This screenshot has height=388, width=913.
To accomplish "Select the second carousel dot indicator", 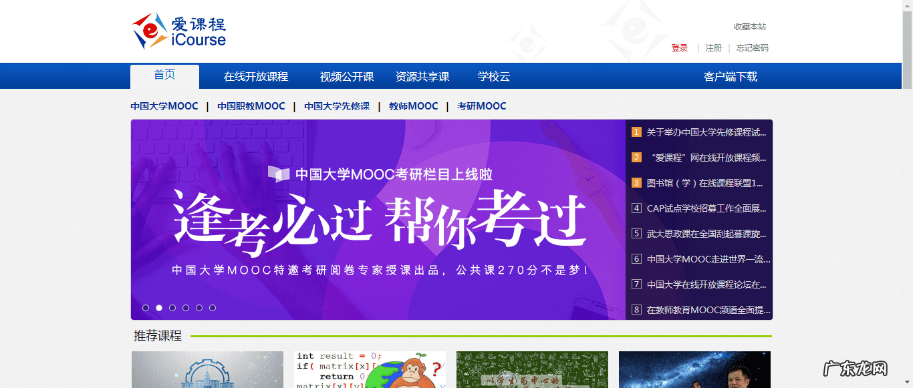I will click(x=159, y=308).
